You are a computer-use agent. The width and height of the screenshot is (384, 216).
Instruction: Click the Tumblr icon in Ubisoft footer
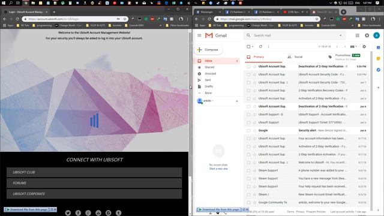pyautogui.click(x=119, y=213)
